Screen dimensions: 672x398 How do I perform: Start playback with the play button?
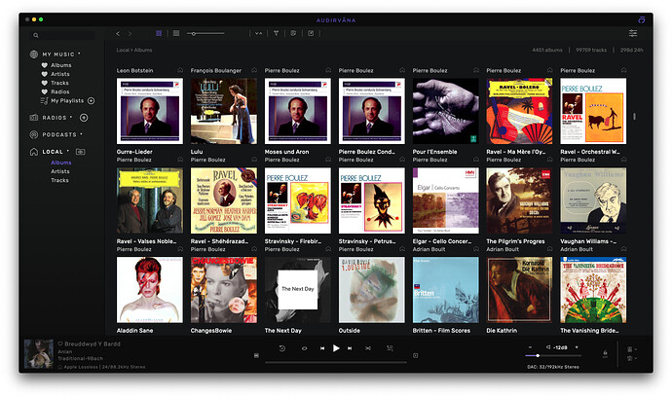[336, 348]
